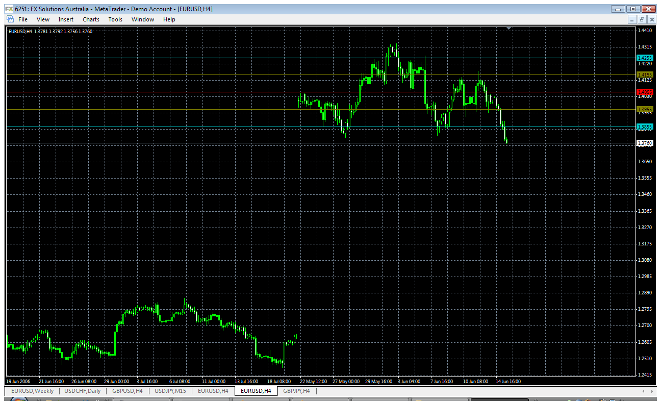The image size is (661, 401).
Task: Click the white 1.3760 current price label
Action: (645, 143)
